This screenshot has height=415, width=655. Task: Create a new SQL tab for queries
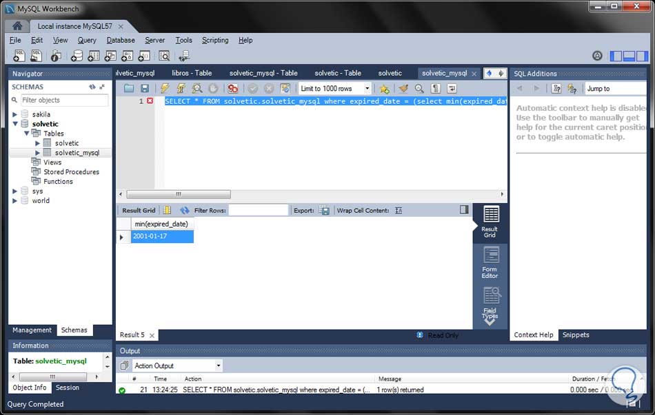click(x=19, y=56)
